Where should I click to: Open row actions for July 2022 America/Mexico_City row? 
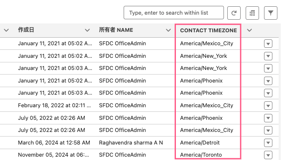[x=268, y=130]
